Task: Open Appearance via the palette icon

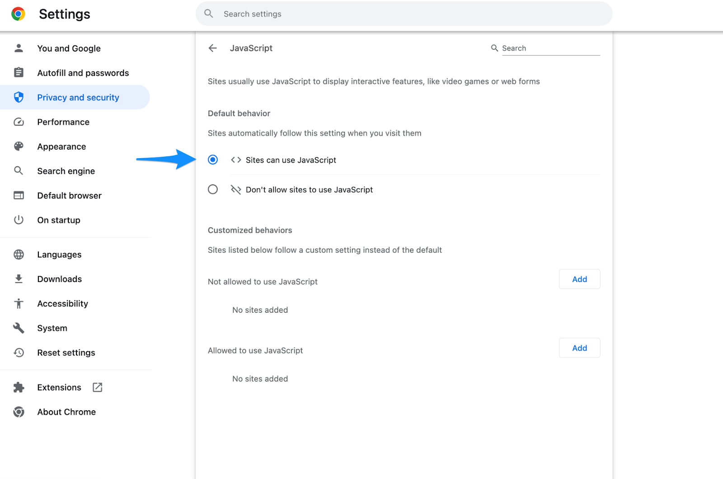Action: pos(19,146)
